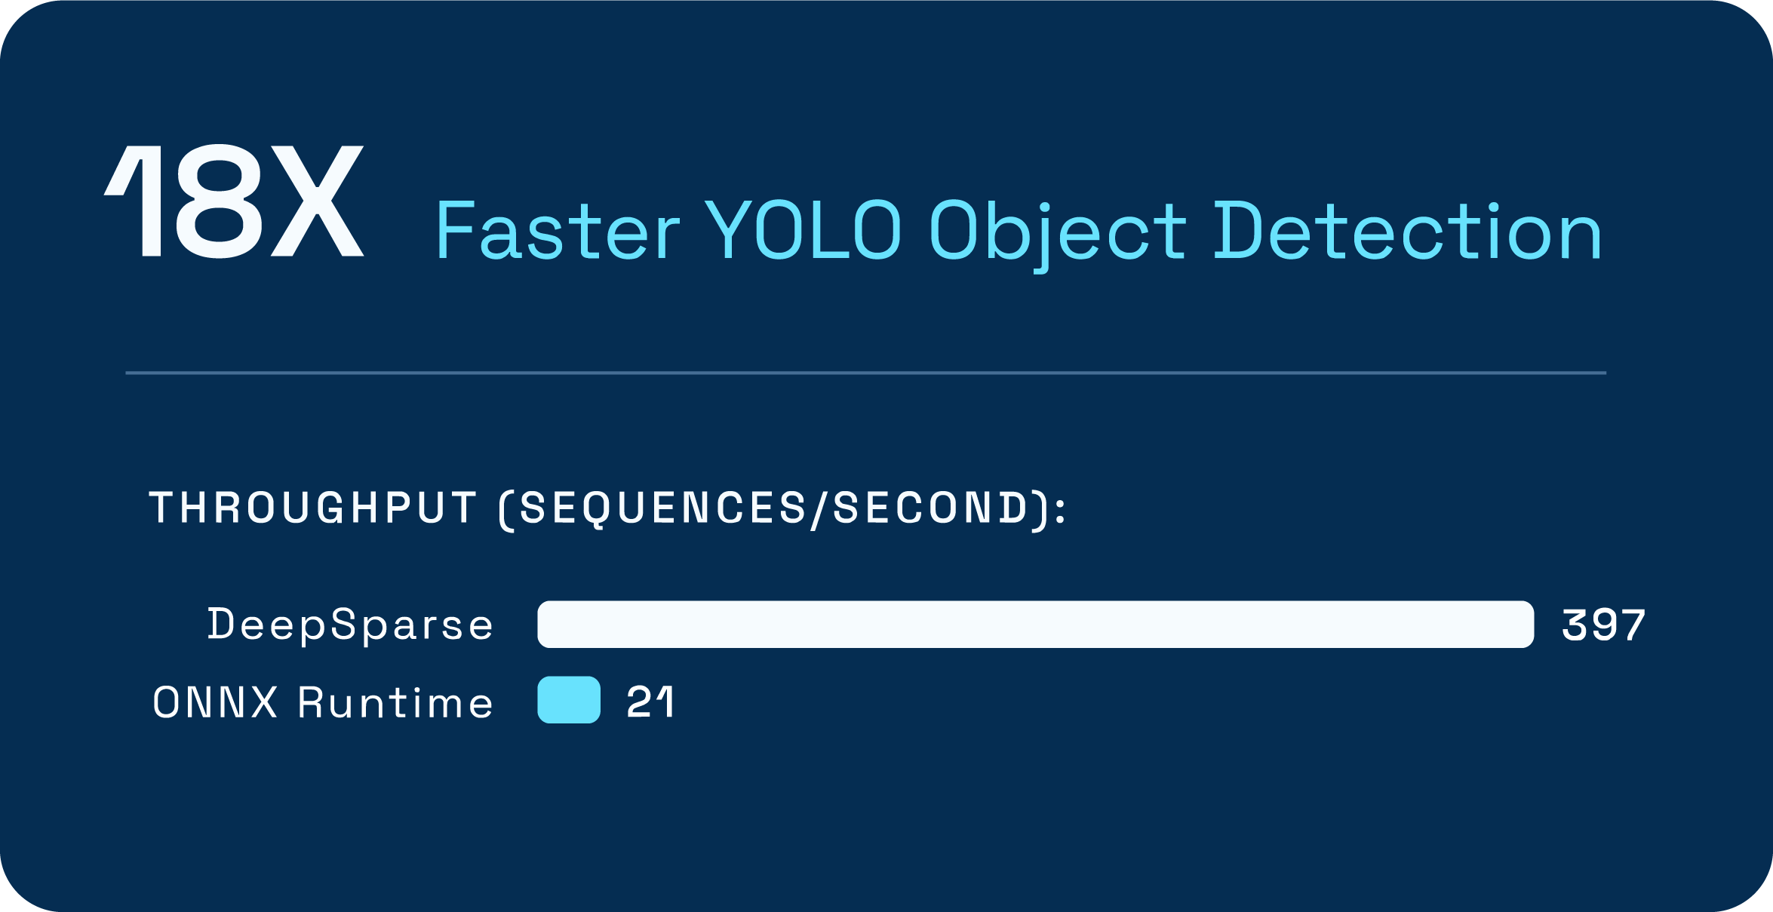Select the word YOLO in the title

(x=803, y=230)
